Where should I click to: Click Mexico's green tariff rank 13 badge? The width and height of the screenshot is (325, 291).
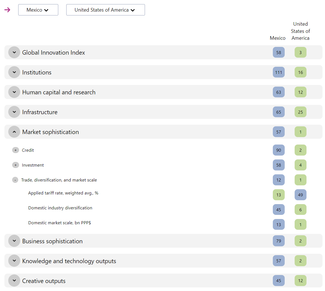click(278, 195)
